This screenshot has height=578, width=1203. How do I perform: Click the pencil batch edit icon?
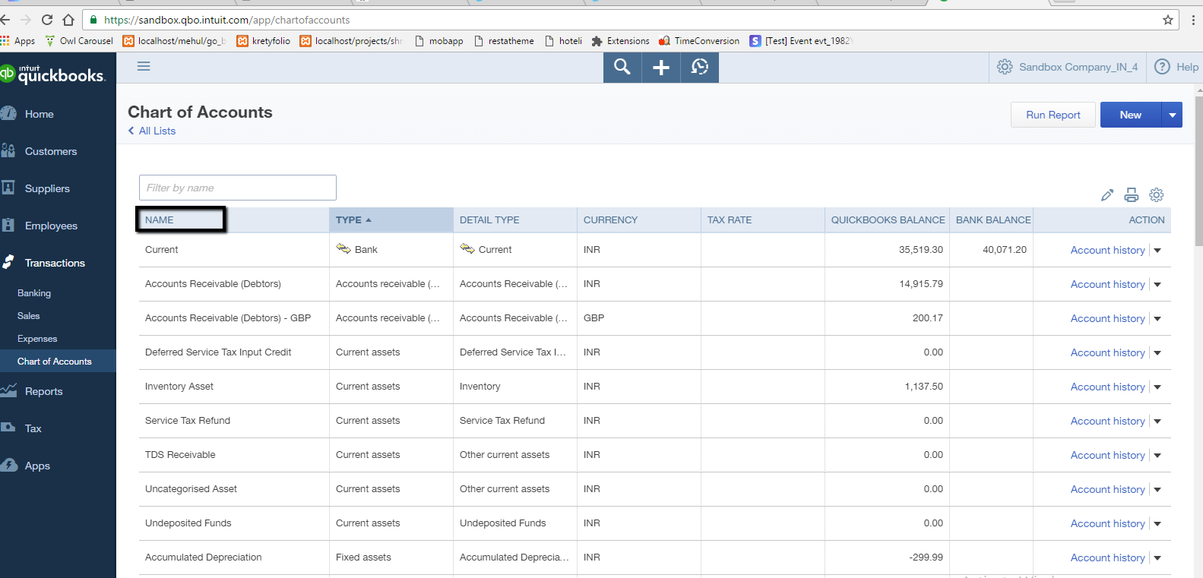[1107, 195]
